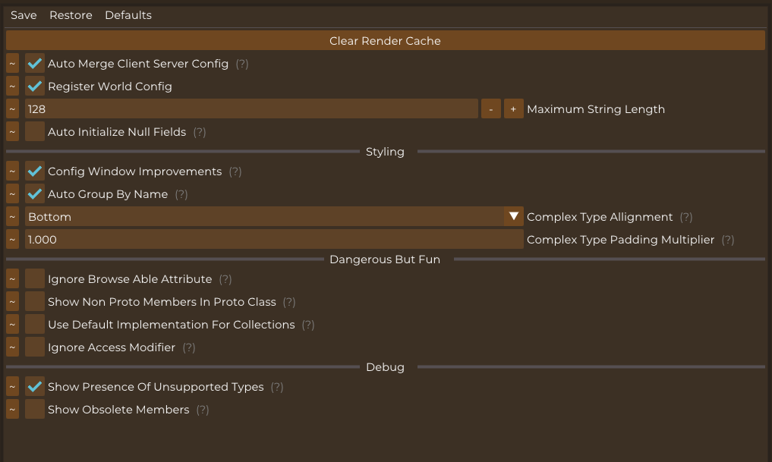The image size is (772, 462).
Task: Show help for Complex Type Allignment
Action: pos(685,217)
